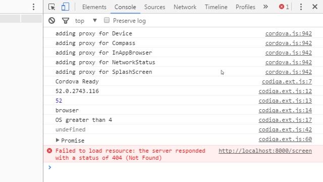Click the console input prompt line
This screenshot has height=182, width=323.
183,167
